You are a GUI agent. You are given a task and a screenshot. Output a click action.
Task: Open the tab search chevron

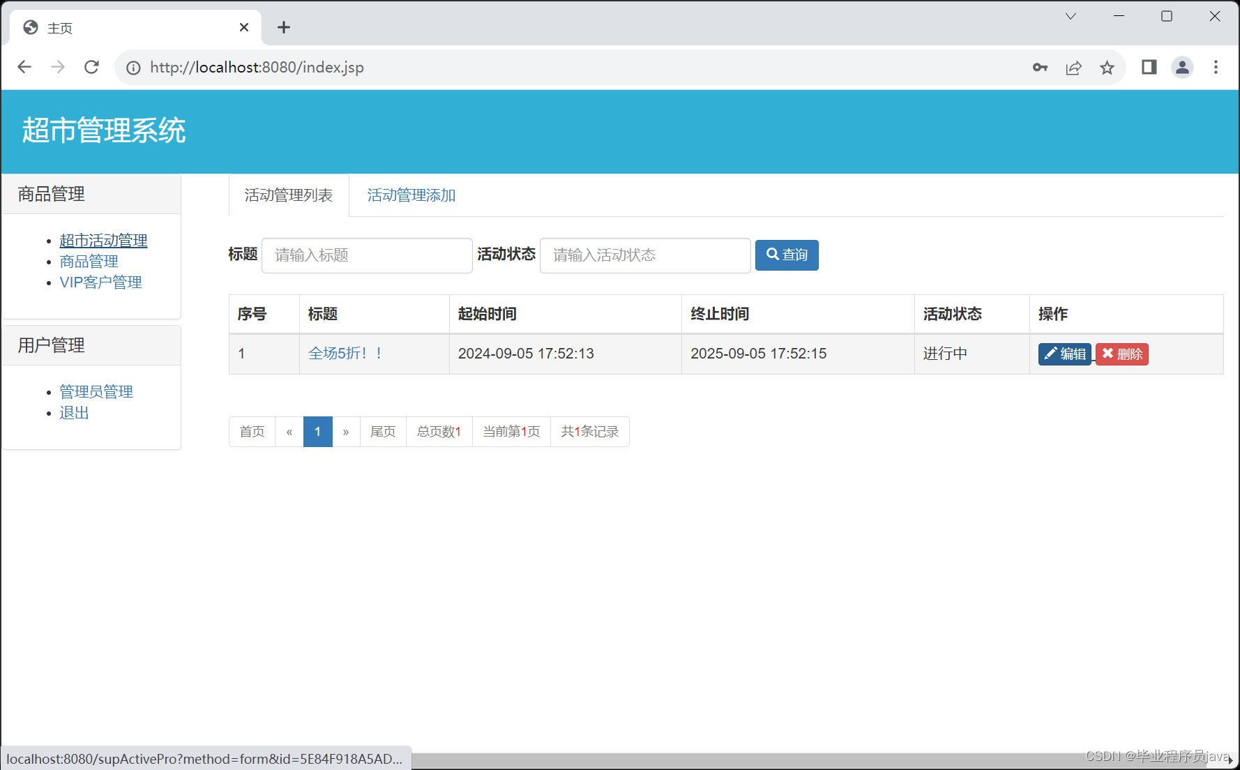[x=1071, y=16]
